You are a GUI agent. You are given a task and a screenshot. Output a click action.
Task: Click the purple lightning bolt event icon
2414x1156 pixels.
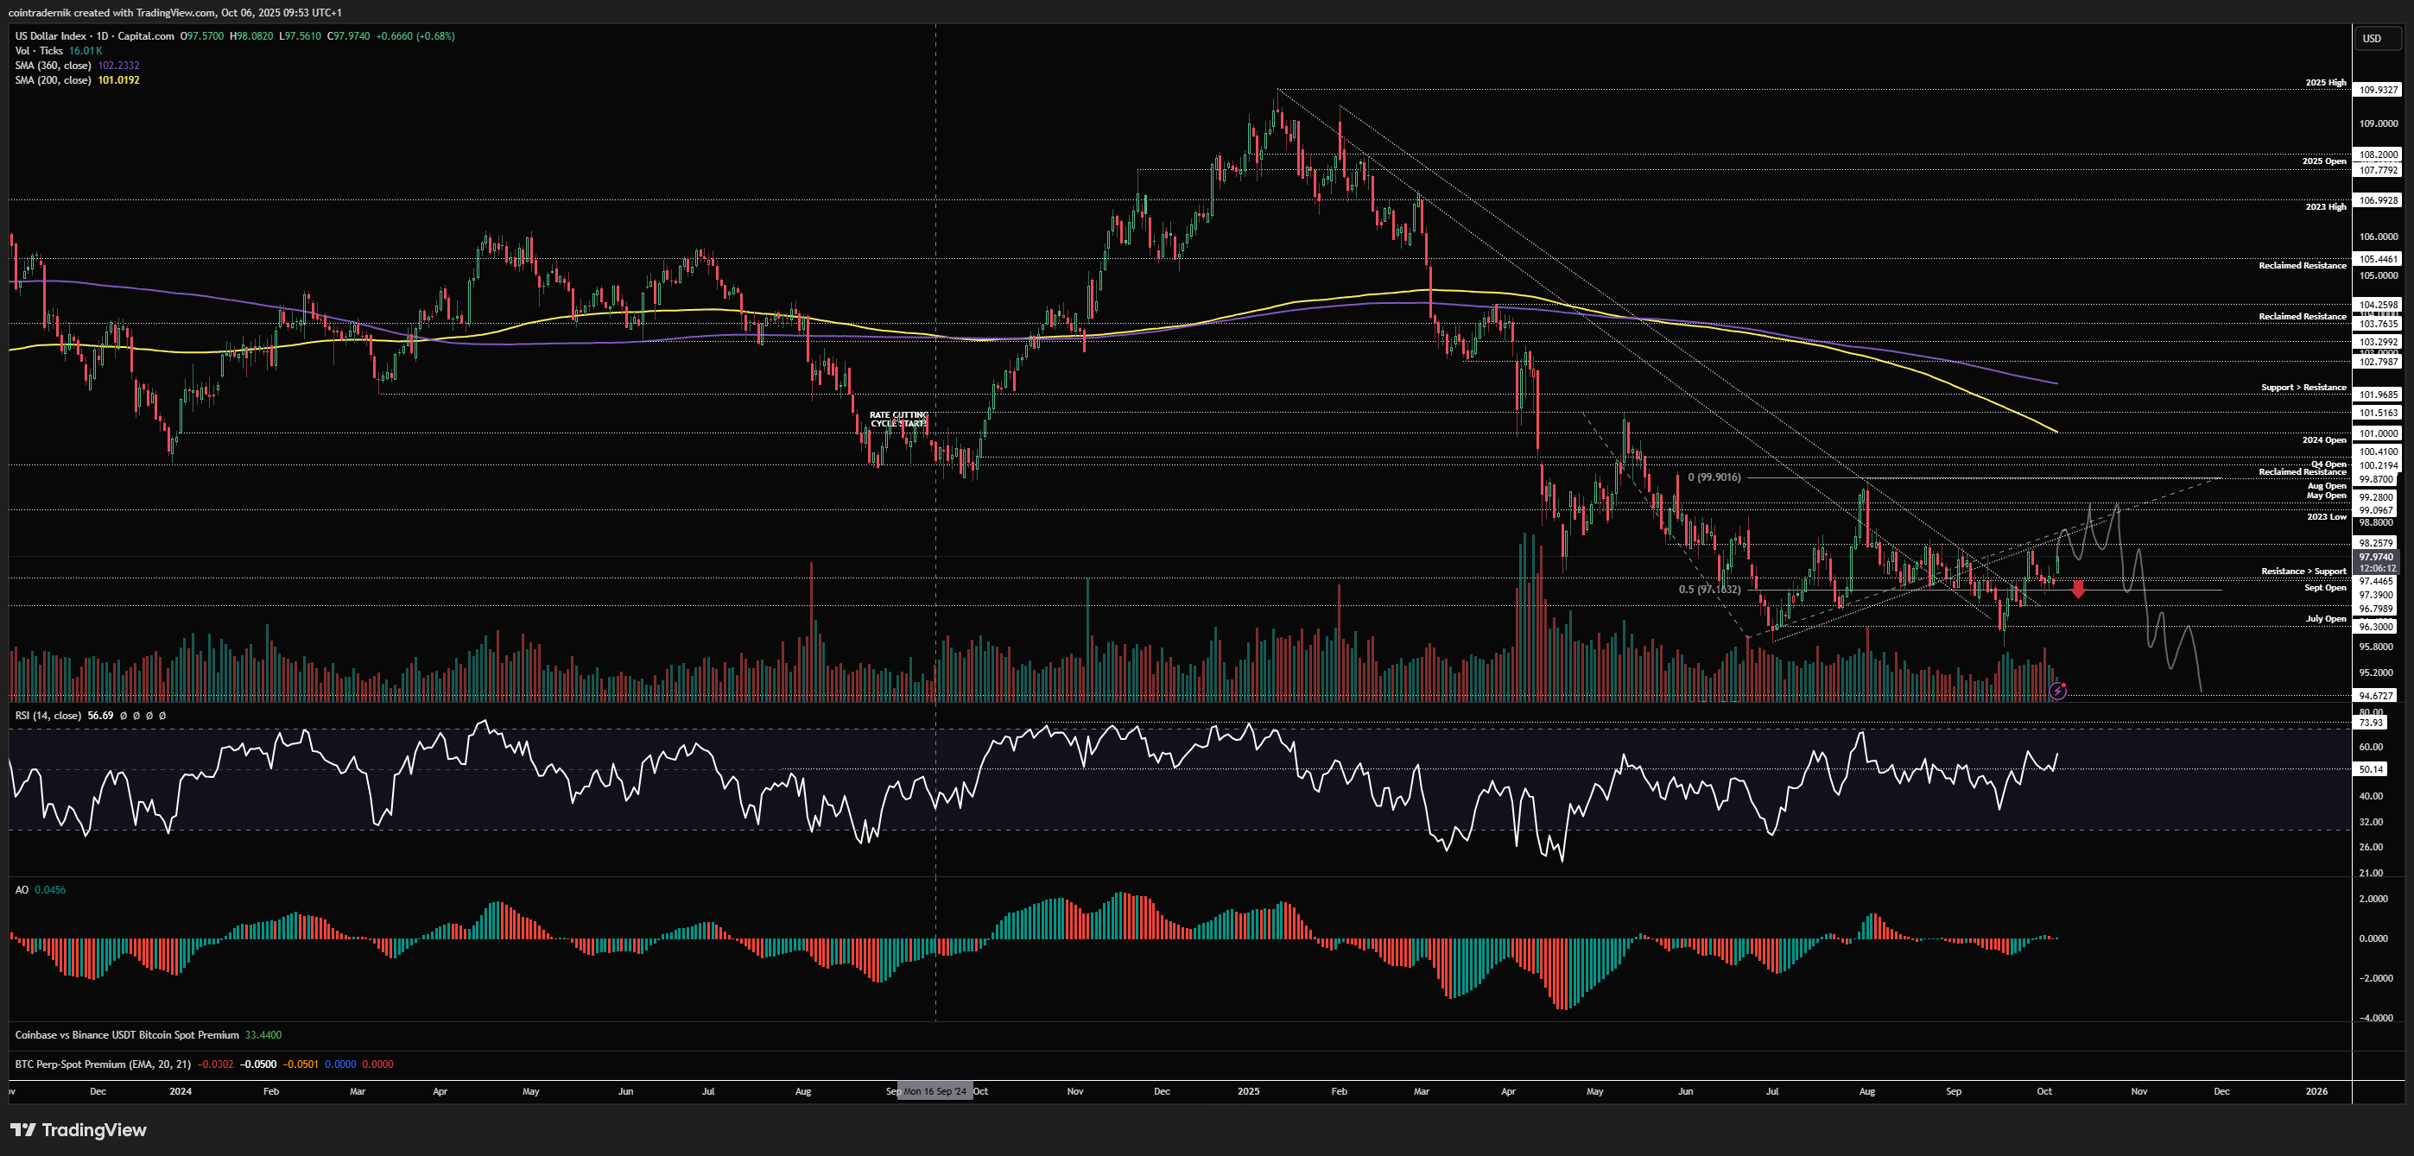(x=2057, y=691)
